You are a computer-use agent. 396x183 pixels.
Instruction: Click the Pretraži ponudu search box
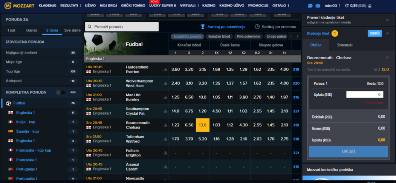click(x=122, y=27)
